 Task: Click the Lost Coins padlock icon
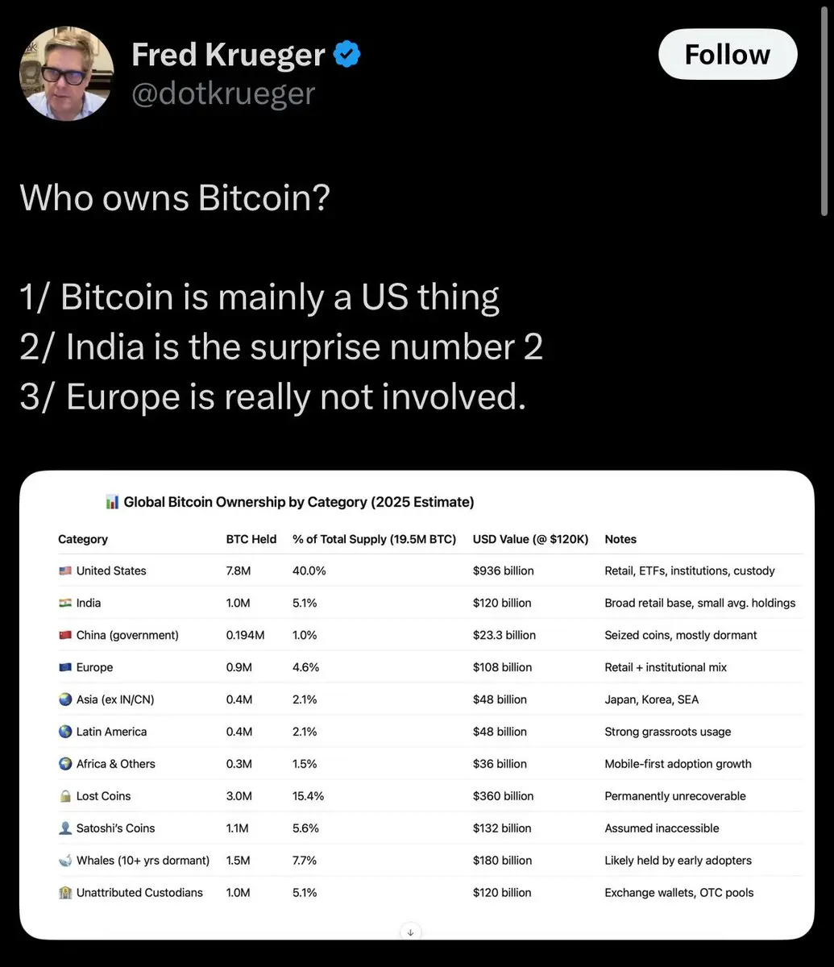coord(65,796)
